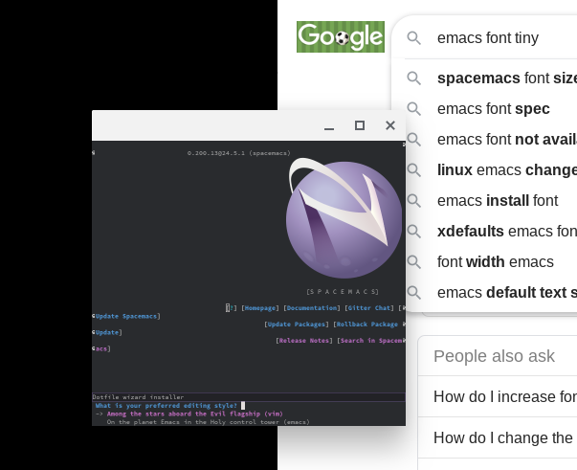Click the [?] help button in Spacemacs

[x=232, y=308]
